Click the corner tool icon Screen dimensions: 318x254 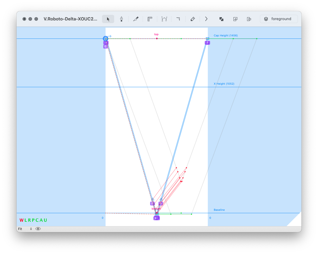tap(178, 19)
